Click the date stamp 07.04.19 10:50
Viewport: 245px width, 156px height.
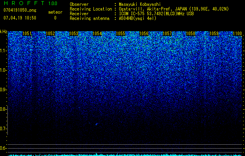[x=20, y=18]
